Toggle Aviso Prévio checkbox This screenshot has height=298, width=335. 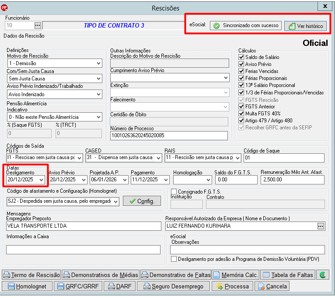pyautogui.click(x=241, y=64)
